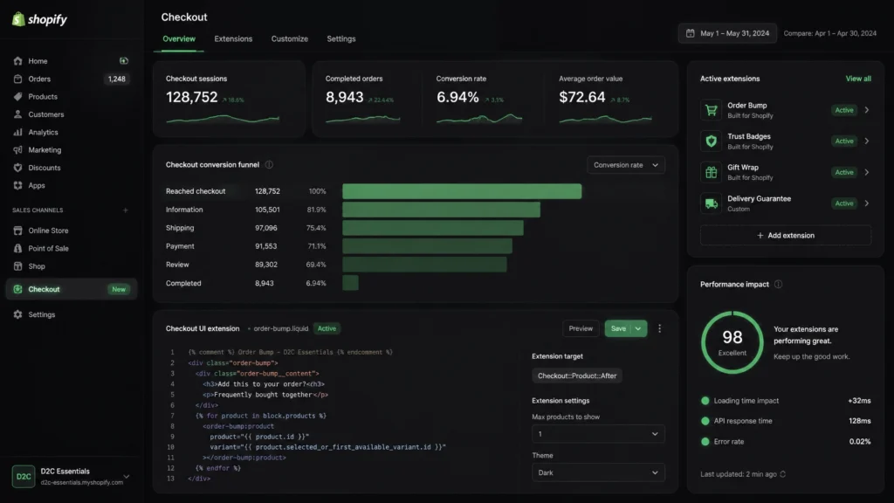This screenshot has width=894, height=503.
Task: Open Settings gear icon in sidebar
Action: (17, 314)
